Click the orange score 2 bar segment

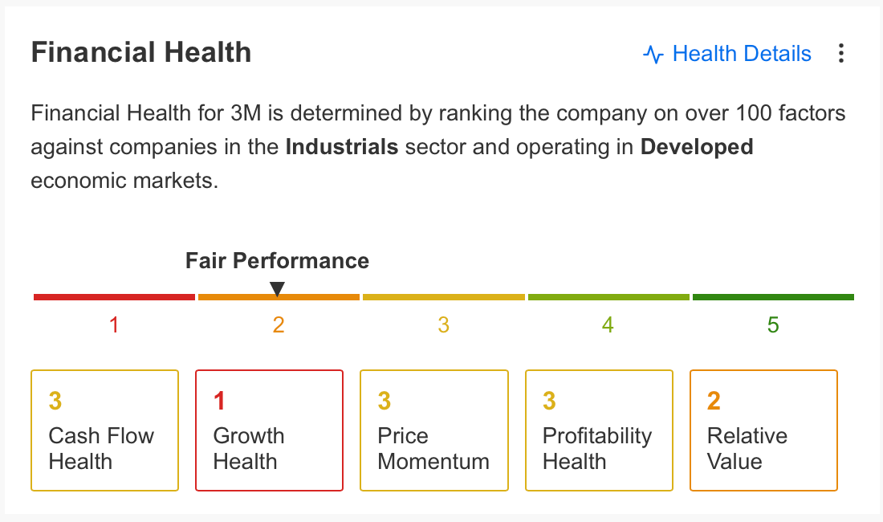pos(321,297)
